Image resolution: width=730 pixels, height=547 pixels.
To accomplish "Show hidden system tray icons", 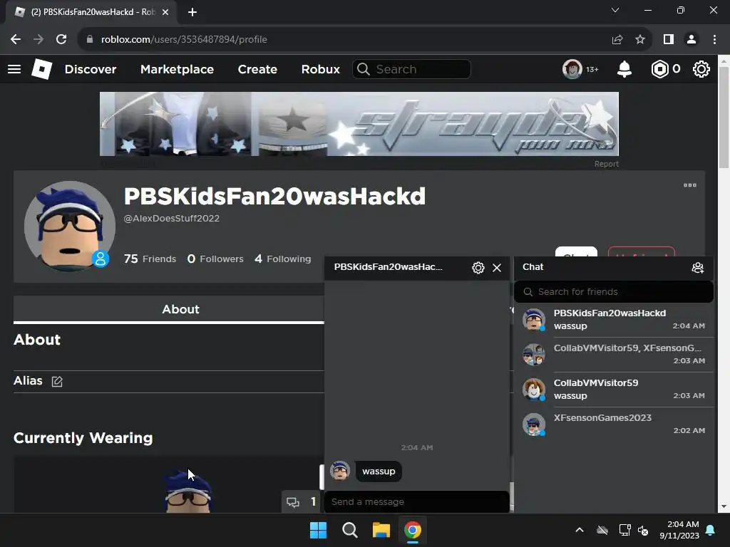I will 580,530.
